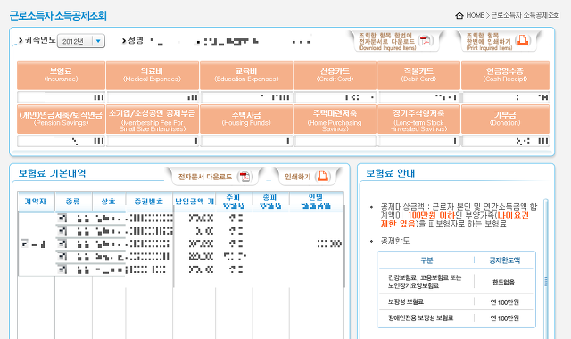Image resolution: width=571 pixels, height=339 pixels.
Task: Open the 귀속연도 2012년 year dropdown
Action: [x=81, y=41]
